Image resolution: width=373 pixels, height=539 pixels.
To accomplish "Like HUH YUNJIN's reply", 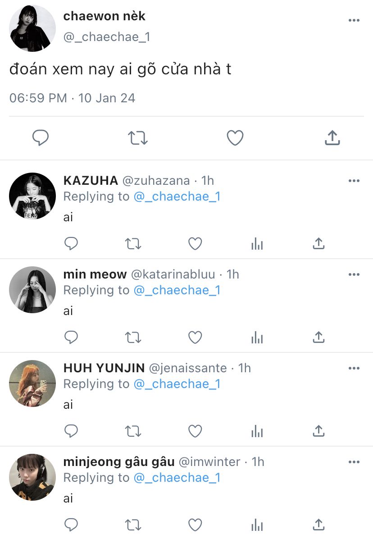I will pos(195,431).
